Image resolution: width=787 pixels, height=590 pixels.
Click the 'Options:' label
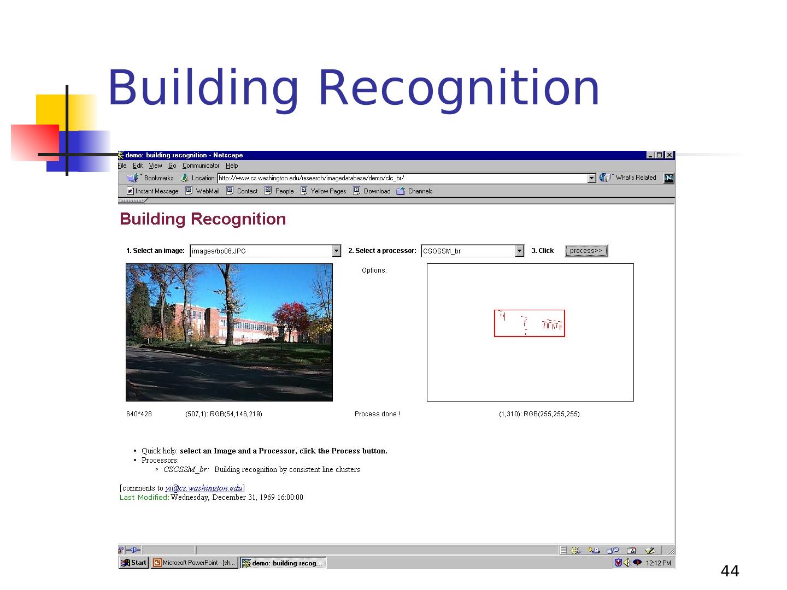[x=374, y=270]
